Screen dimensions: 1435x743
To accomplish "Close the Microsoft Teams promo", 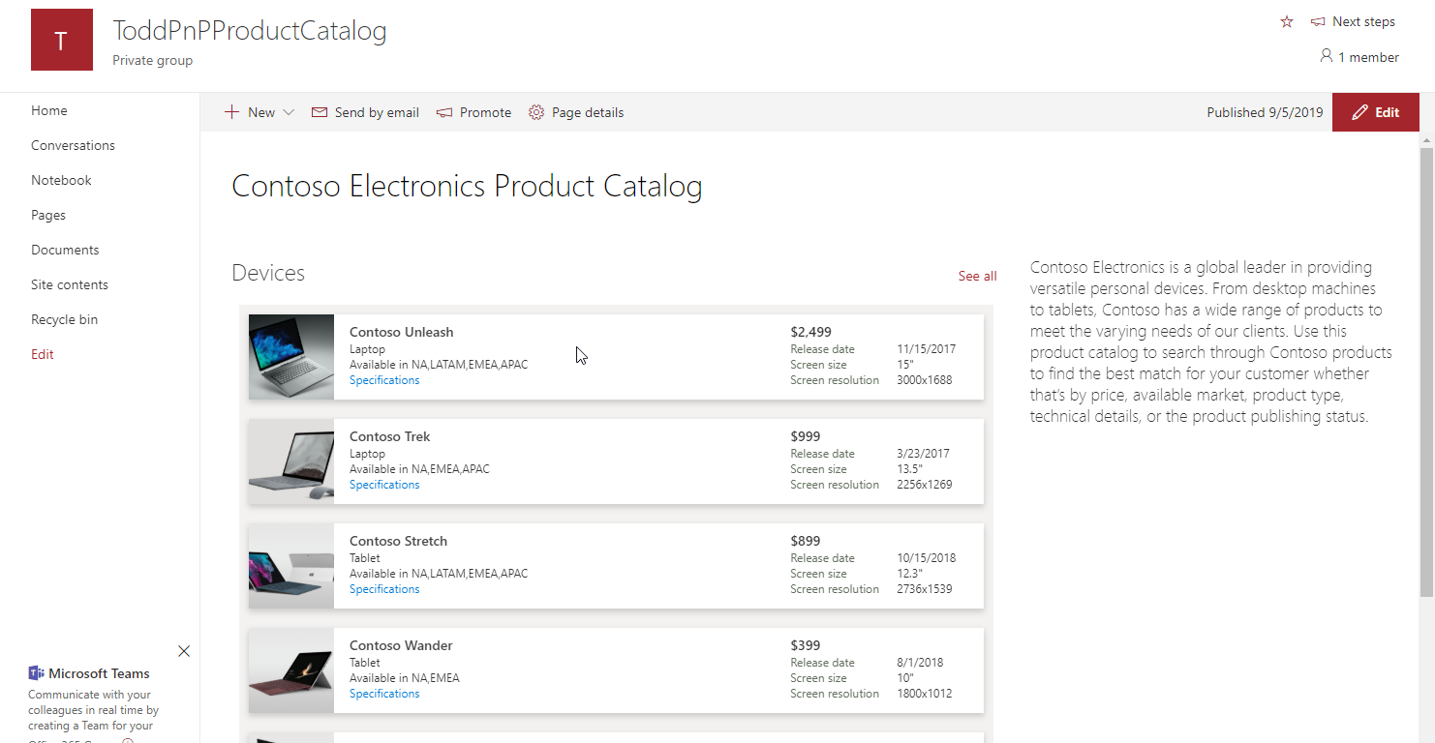I will [x=184, y=651].
